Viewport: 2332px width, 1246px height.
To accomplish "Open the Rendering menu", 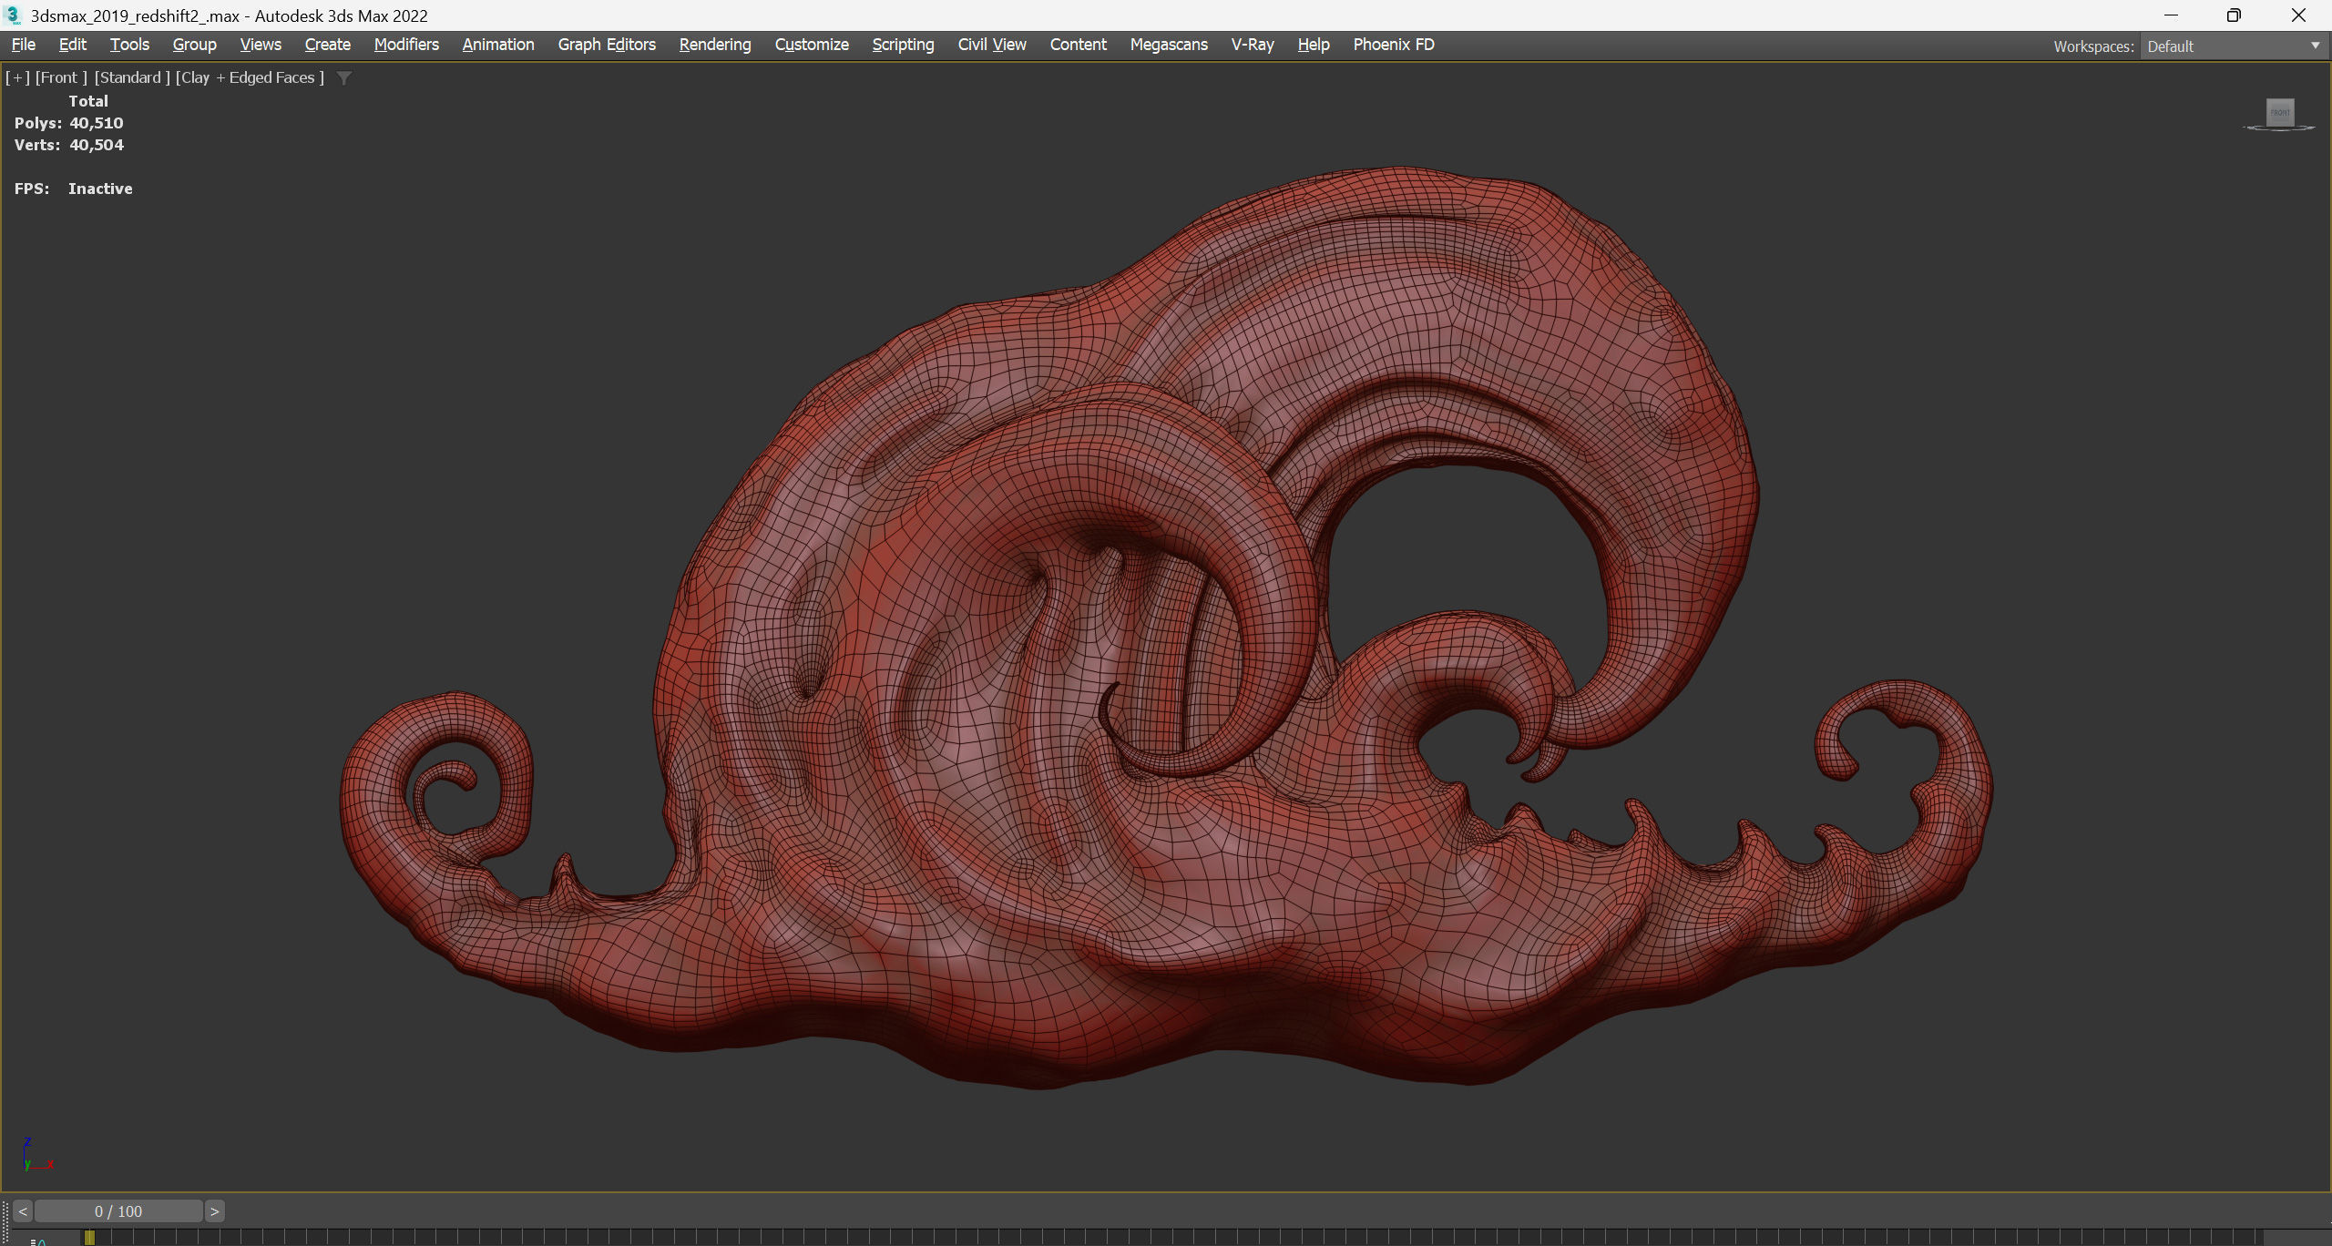I will [715, 45].
